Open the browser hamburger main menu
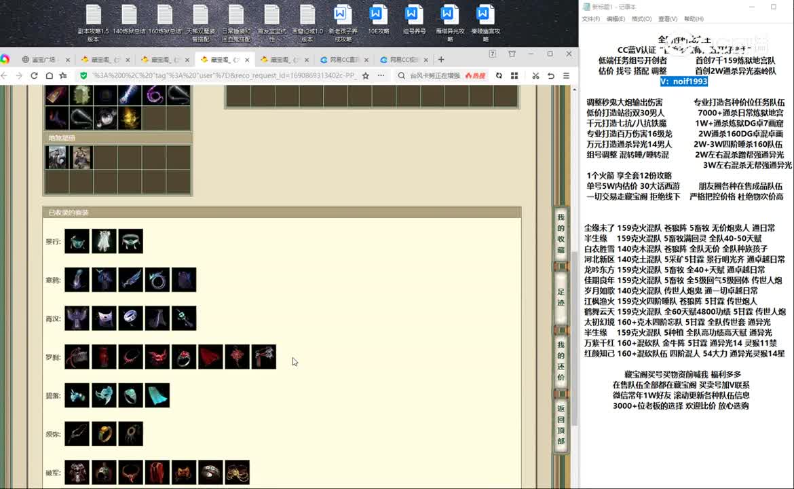 click(x=566, y=75)
